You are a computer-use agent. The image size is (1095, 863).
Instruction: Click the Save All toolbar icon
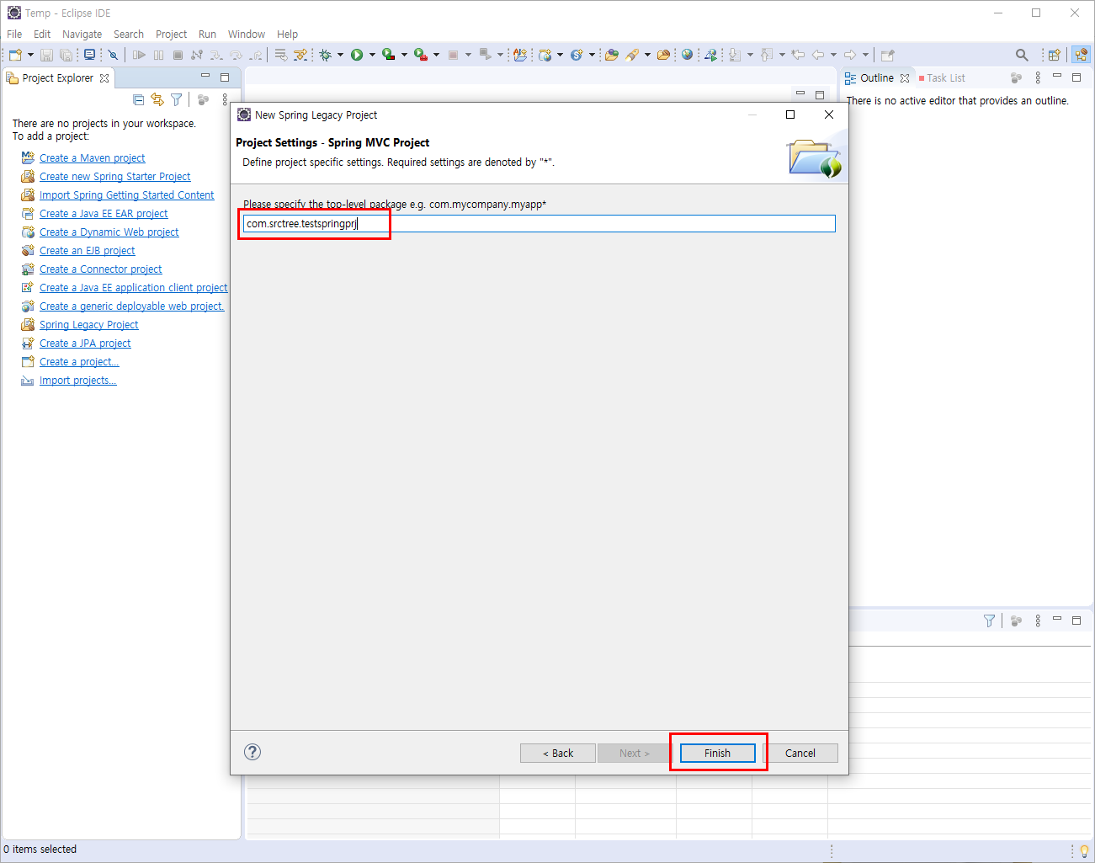66,55
